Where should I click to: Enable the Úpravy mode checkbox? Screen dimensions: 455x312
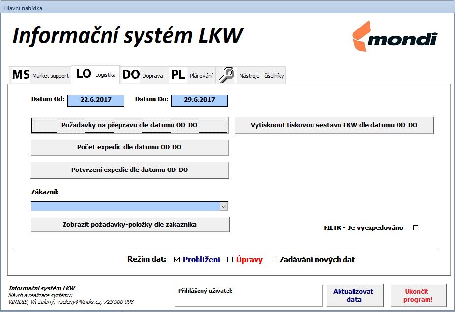coord(230,260)
